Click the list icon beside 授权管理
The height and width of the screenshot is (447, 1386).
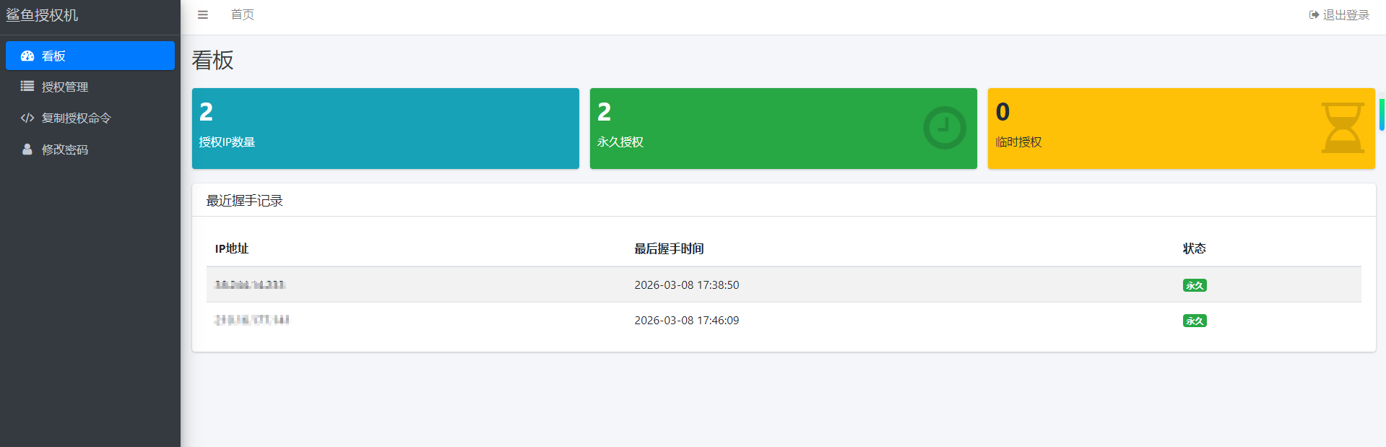coord(27,86)
